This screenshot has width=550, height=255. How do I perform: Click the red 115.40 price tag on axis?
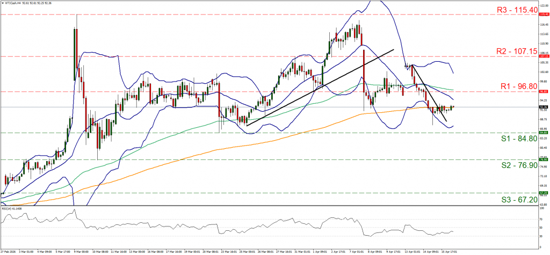[x=543, y=15]
